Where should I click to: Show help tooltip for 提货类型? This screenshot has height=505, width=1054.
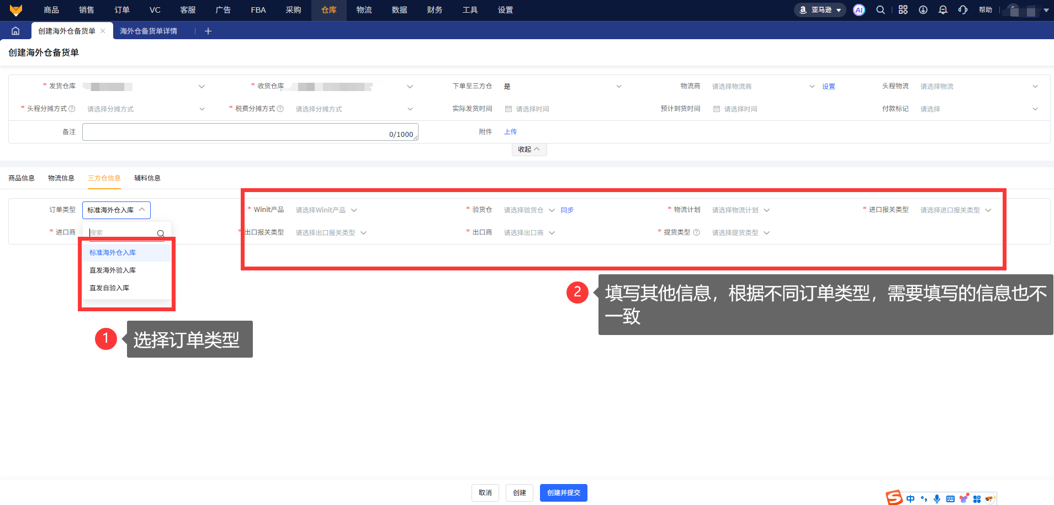point(697,232)
